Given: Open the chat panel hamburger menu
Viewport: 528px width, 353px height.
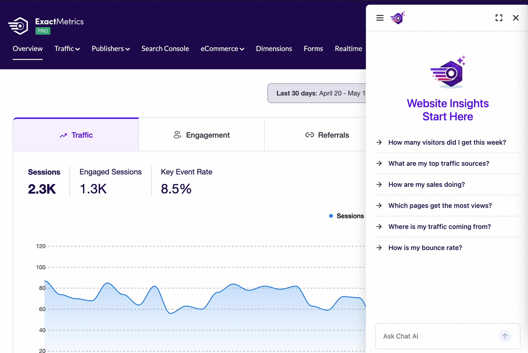Looking at the screenshot, I should (x=380, y=18).
